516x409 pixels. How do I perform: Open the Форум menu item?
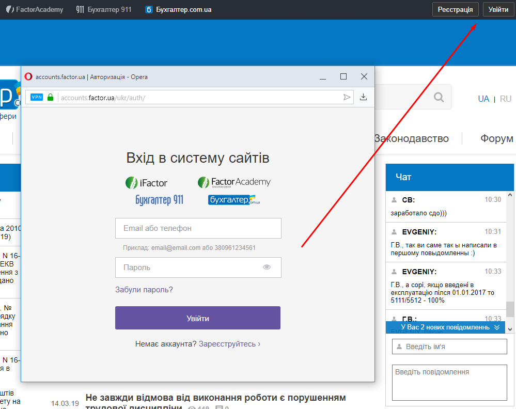[x=496, y=138]
